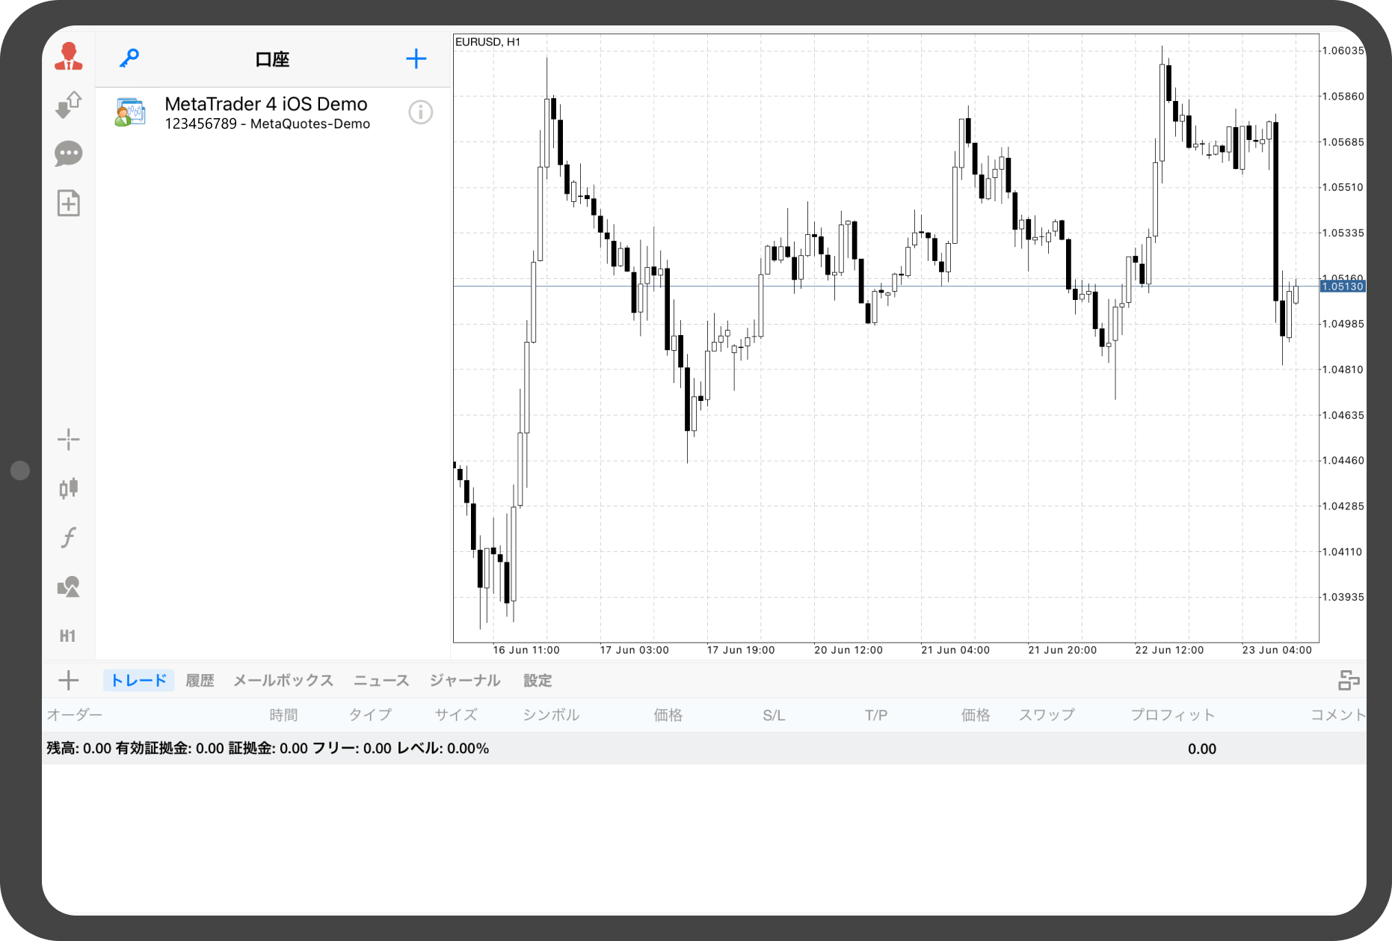The height and width of the screenshot is (941, 1392).
Task: Open the ジャーナル tab
Action: (464, 681)
